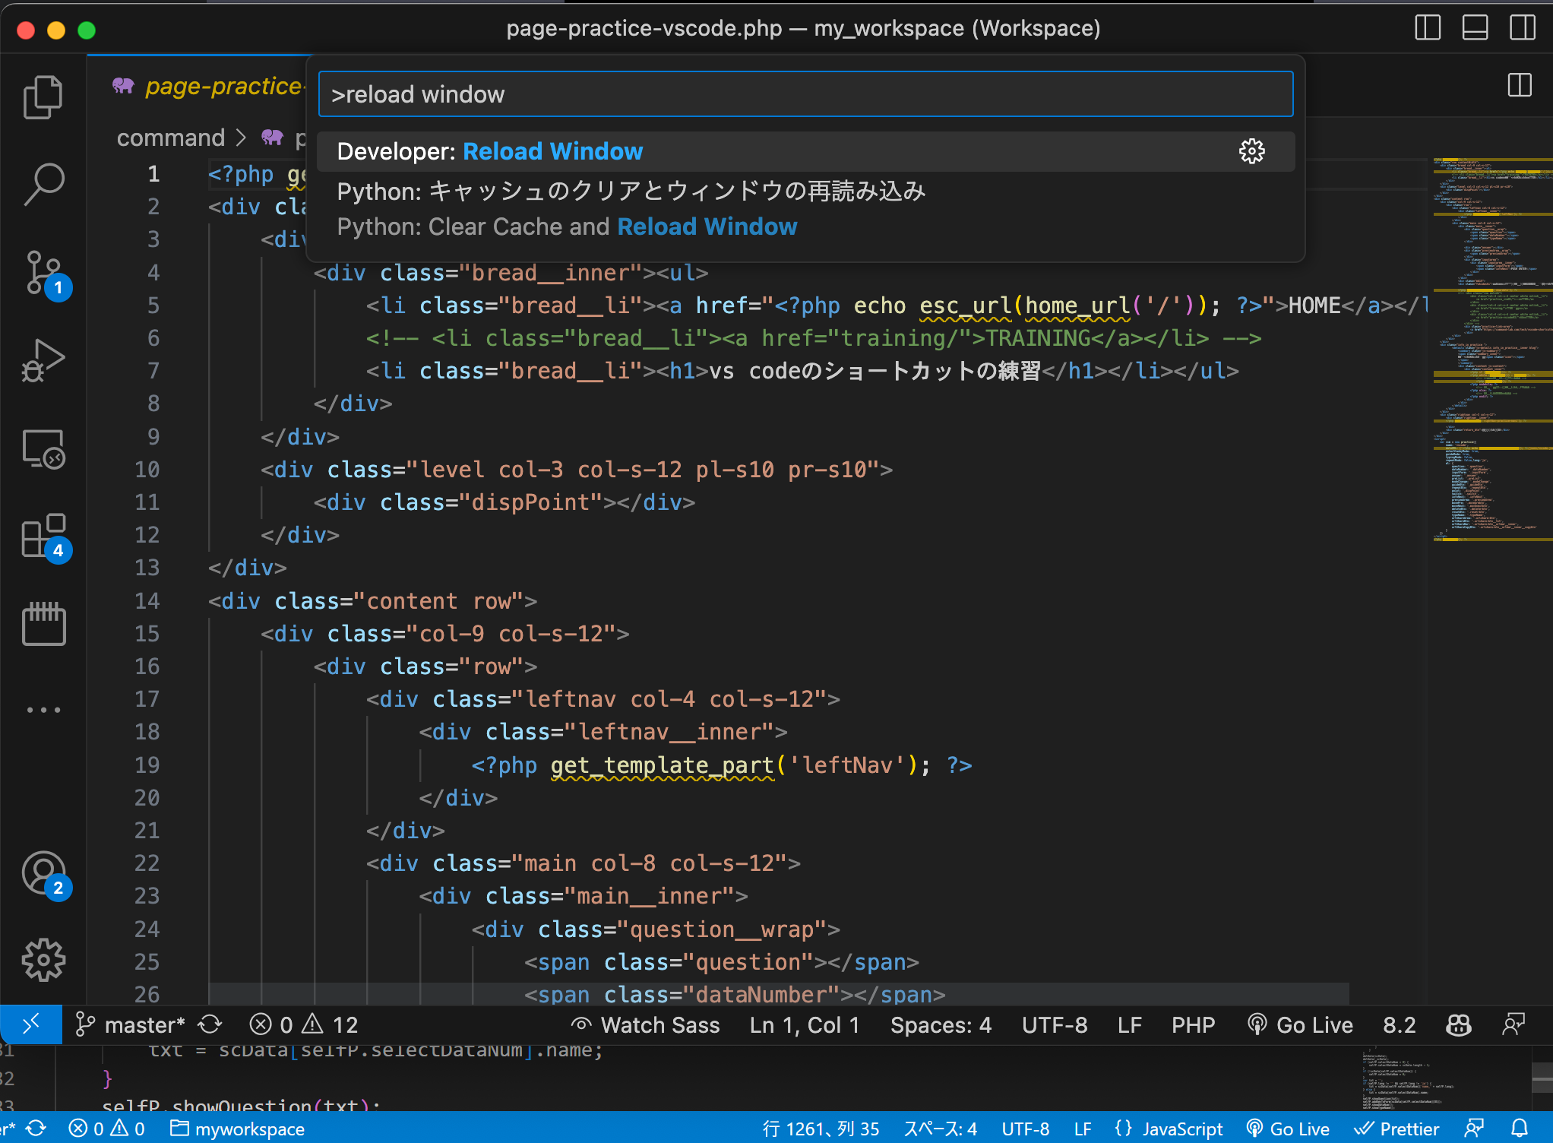The width and height of the screenshot is (1553, 1143).
Task: Open a remote window from status bar
Action: [x=31, y=1024]
